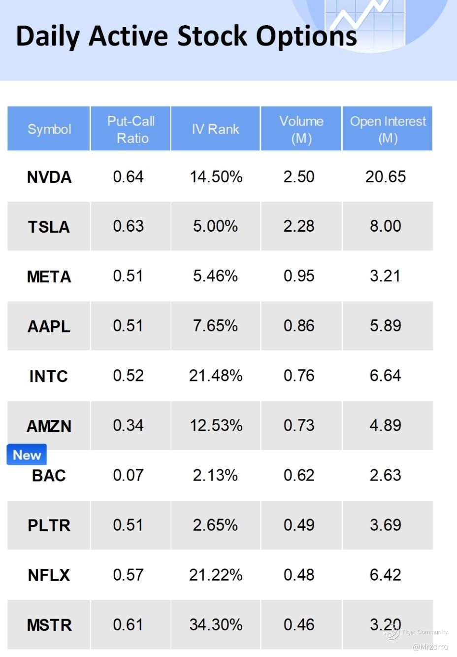Select the Symbol column header

49,129
